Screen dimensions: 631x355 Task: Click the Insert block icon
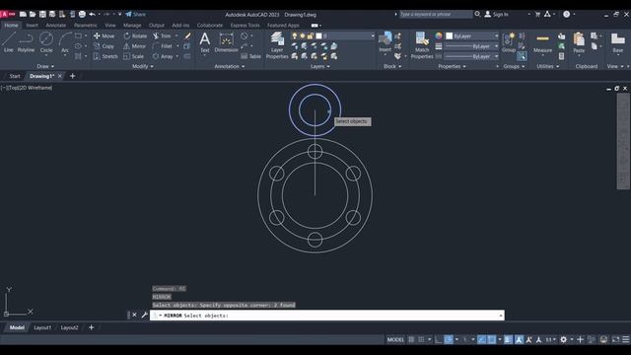point(385,41)
